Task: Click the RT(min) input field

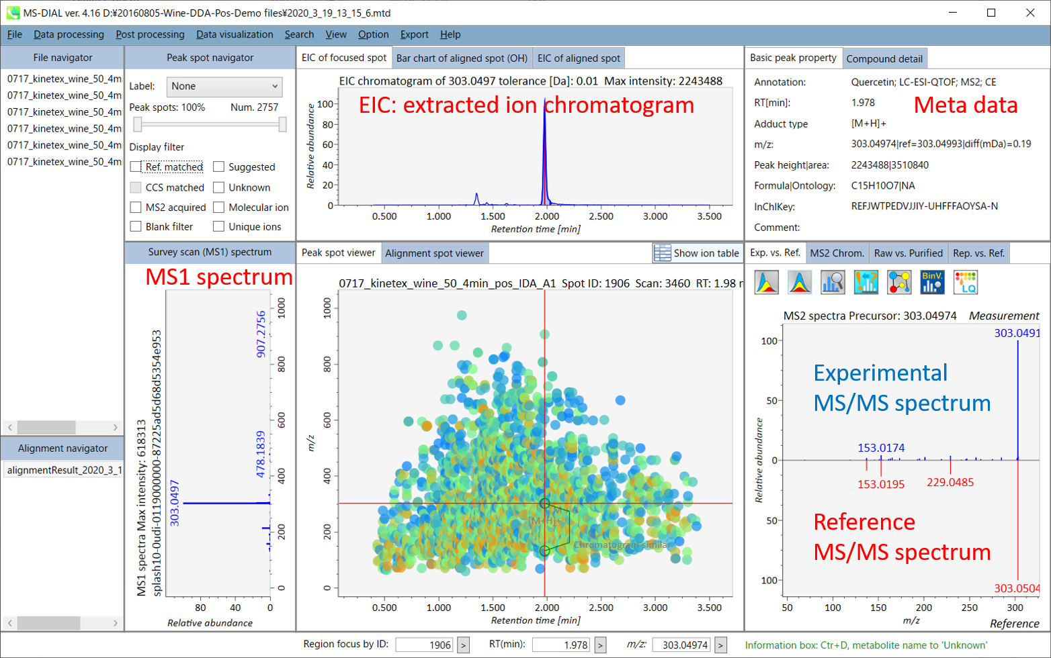Action: (x=561, y=645)
